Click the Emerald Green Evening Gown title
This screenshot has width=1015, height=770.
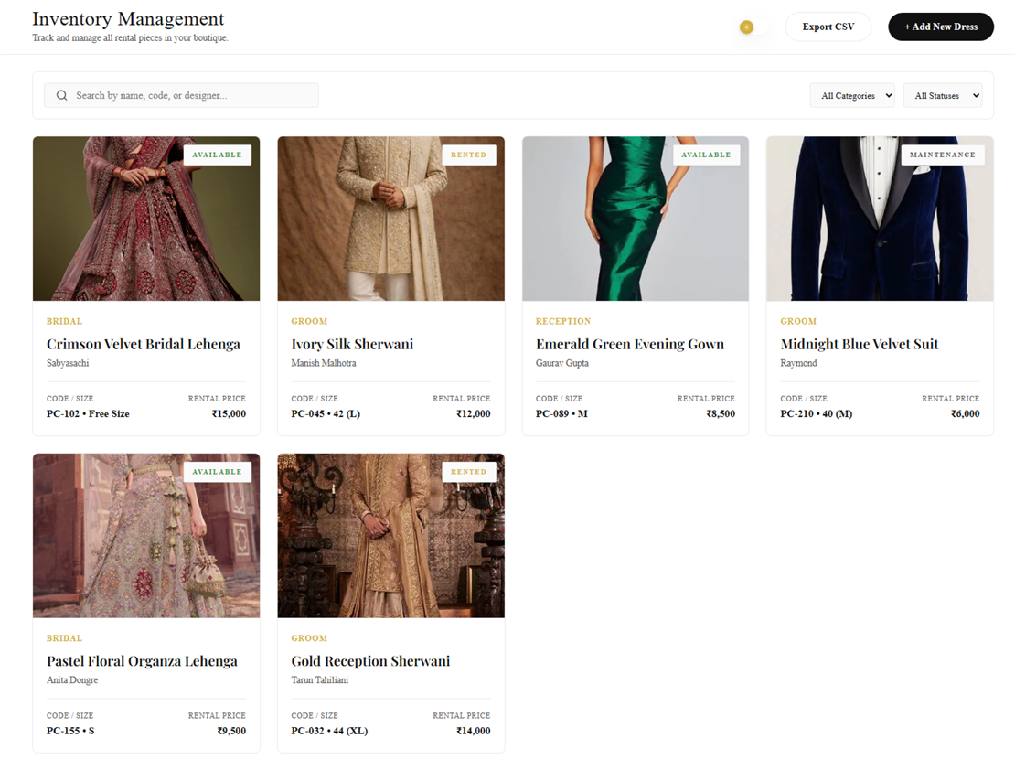(630, 344)
